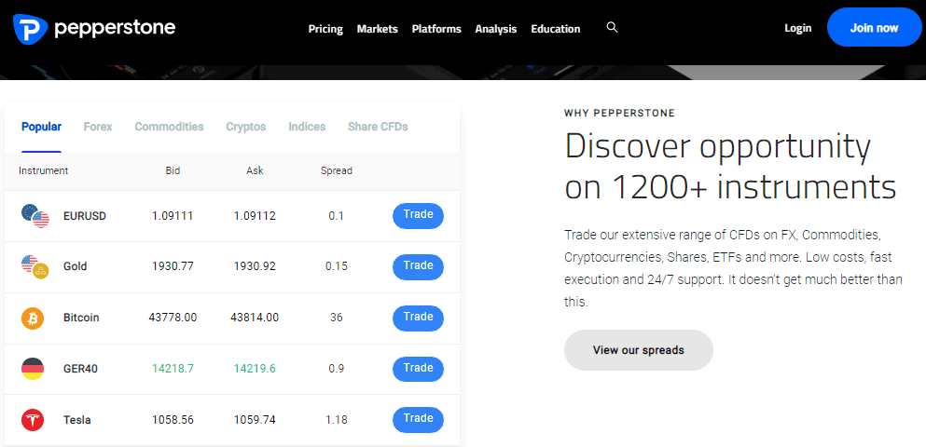The height and width of the screenshot is (447, 926).
Task: Click the Bitcoin orange coin icon
Action: 33,318
